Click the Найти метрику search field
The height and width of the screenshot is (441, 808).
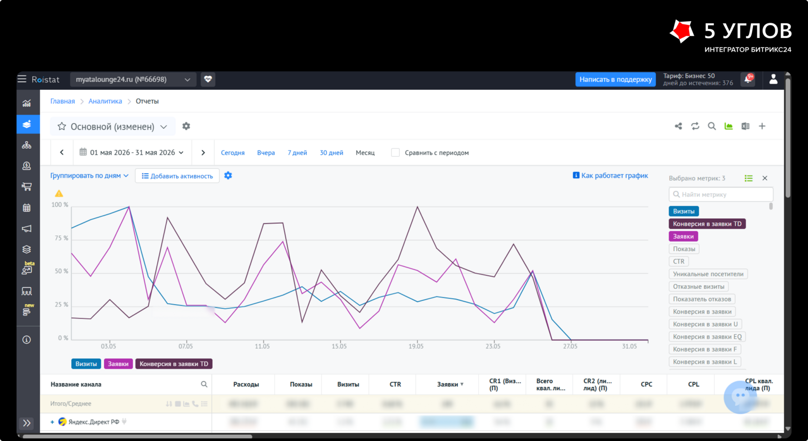(721, 195)
